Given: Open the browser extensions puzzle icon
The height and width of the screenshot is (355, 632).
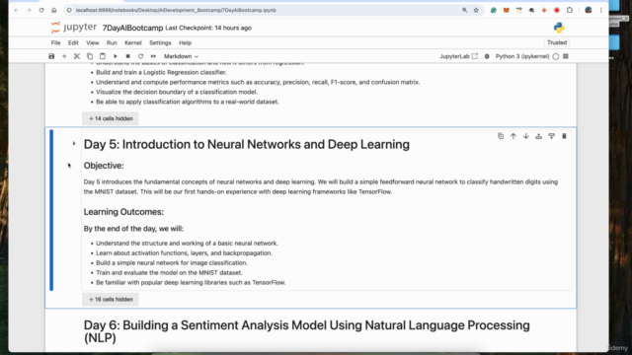Looking at the screenshot, I should click(x=570, y=10).
